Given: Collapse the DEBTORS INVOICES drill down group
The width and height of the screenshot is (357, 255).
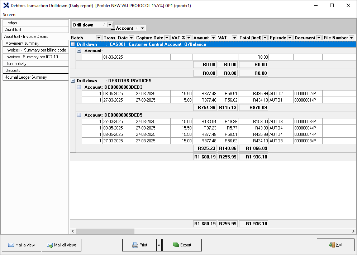Looking at the screenshot, I should [x=73, y=81].
